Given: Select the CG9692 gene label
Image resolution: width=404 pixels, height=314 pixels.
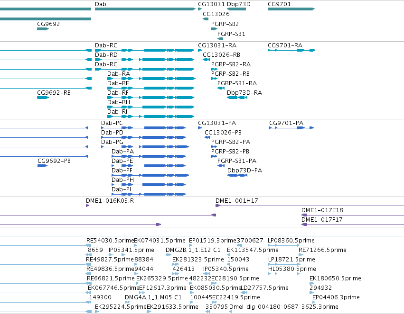Looking at the screenshot, I should click(48, 24).
